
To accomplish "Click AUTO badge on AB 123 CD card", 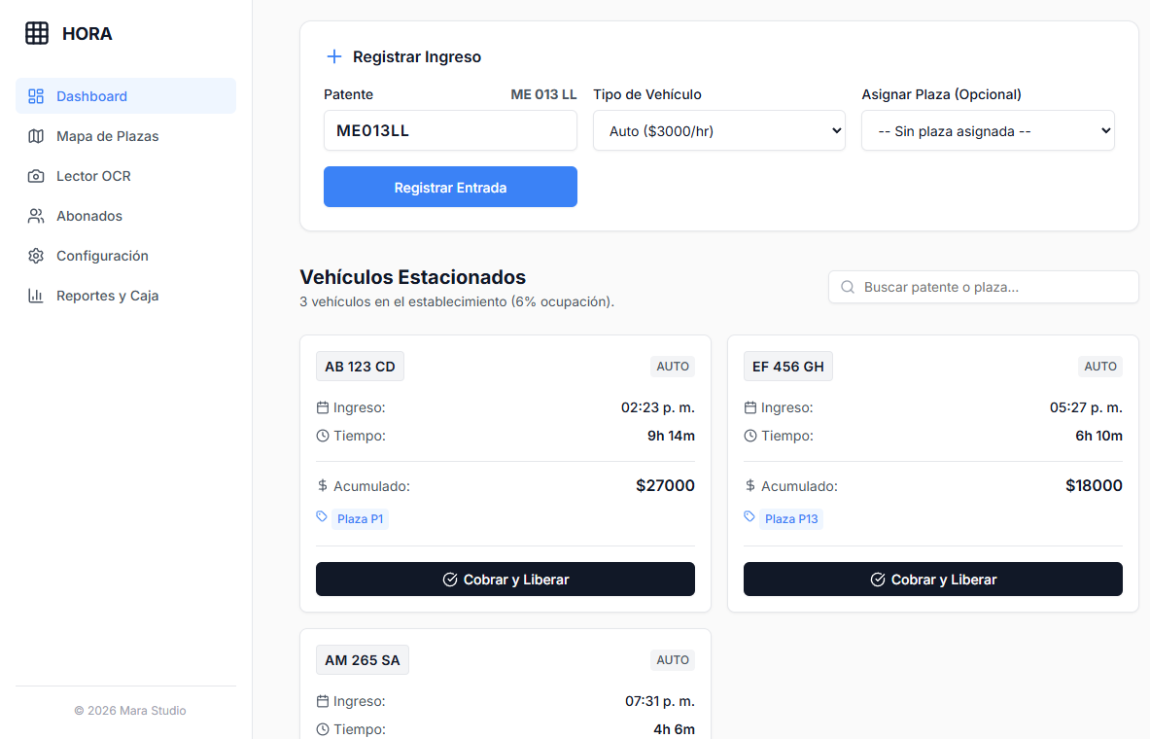I will point(673,367).
